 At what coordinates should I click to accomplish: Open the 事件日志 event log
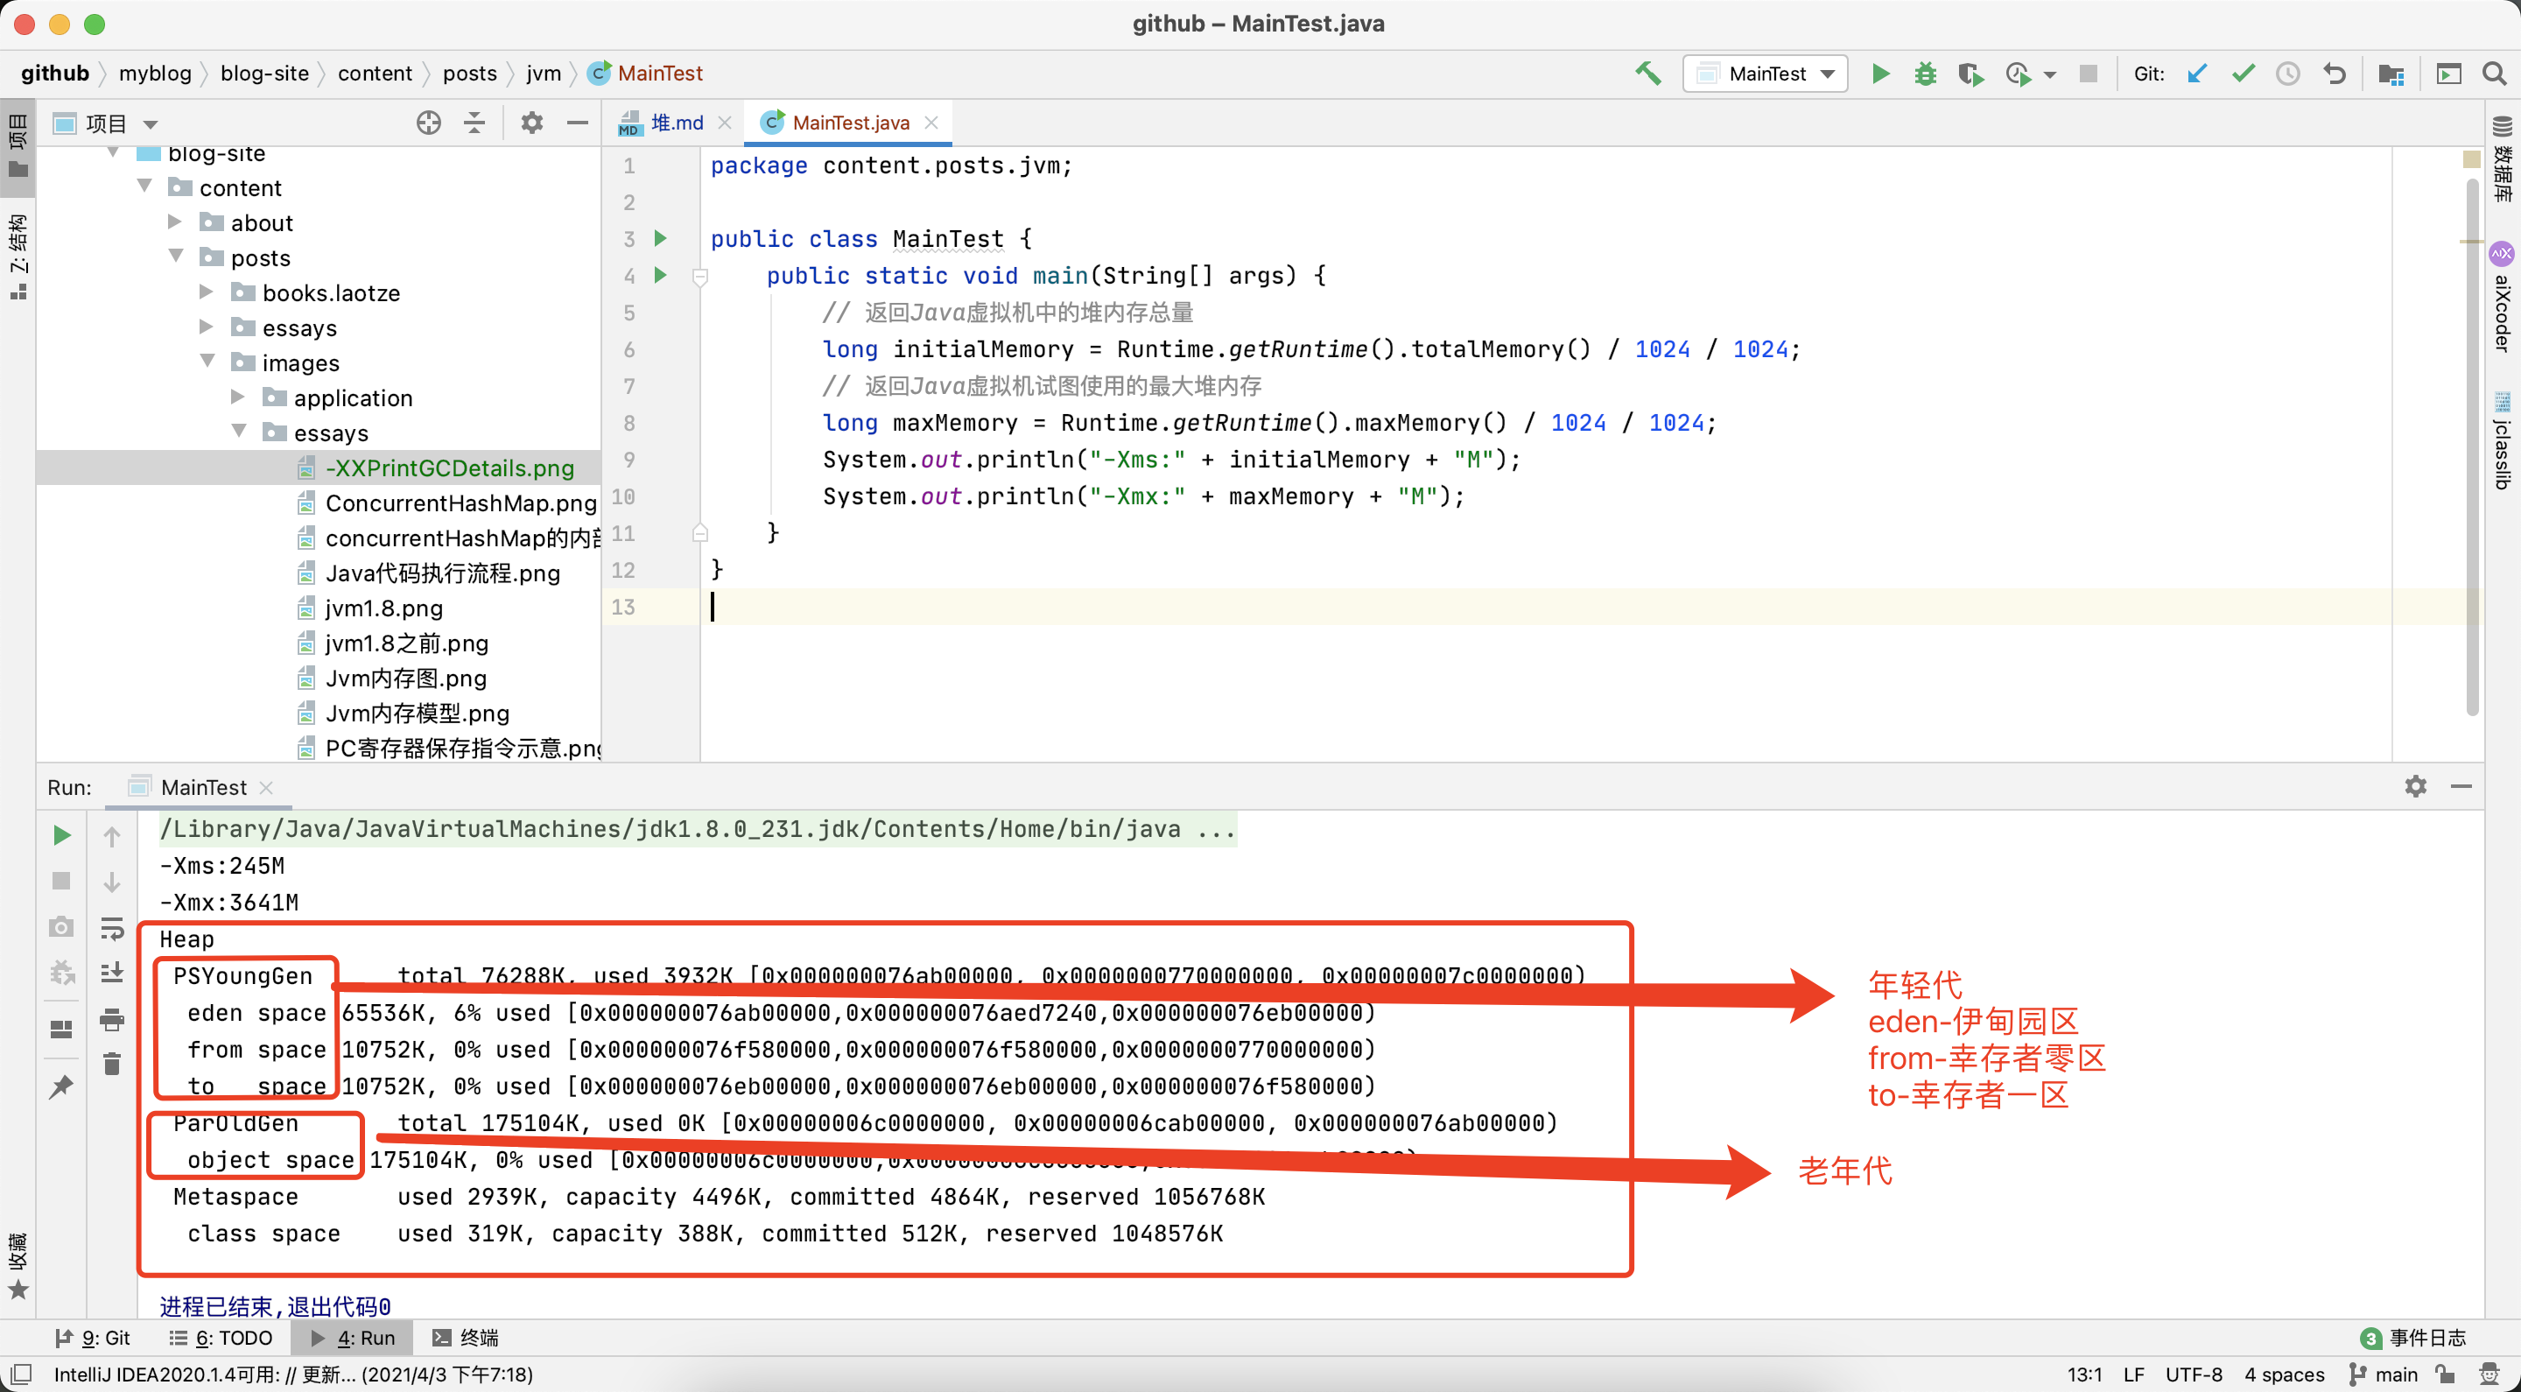pos(2413,1339)
